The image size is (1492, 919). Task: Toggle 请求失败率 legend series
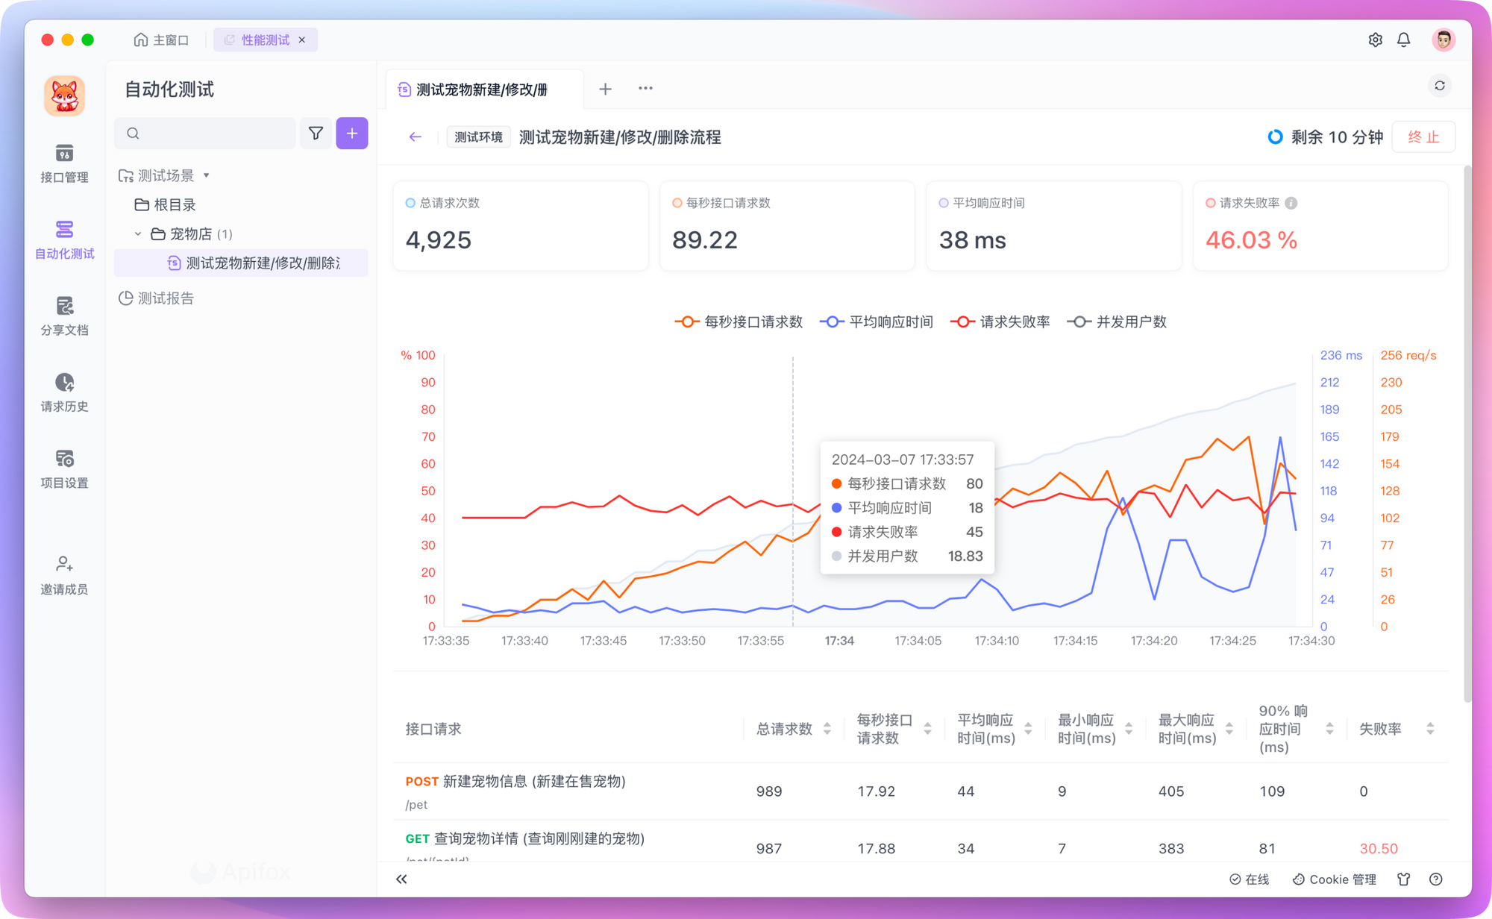1000,322
